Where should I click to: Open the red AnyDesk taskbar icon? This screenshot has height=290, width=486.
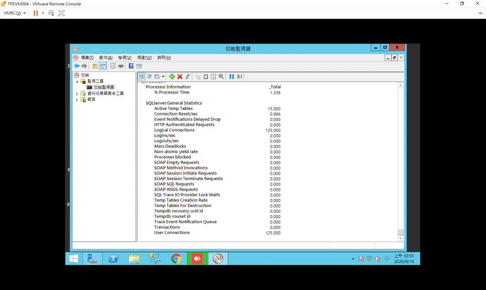[197, 259]
